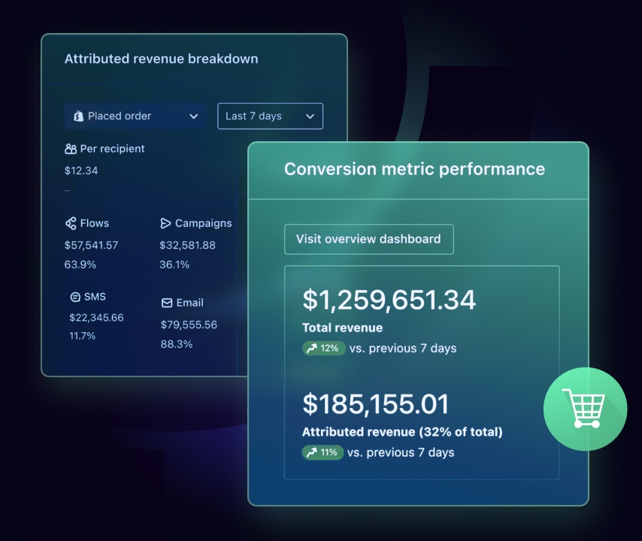Select the Flows revenue value $57,541.57
Screen dimensions: 642x541
91,245
